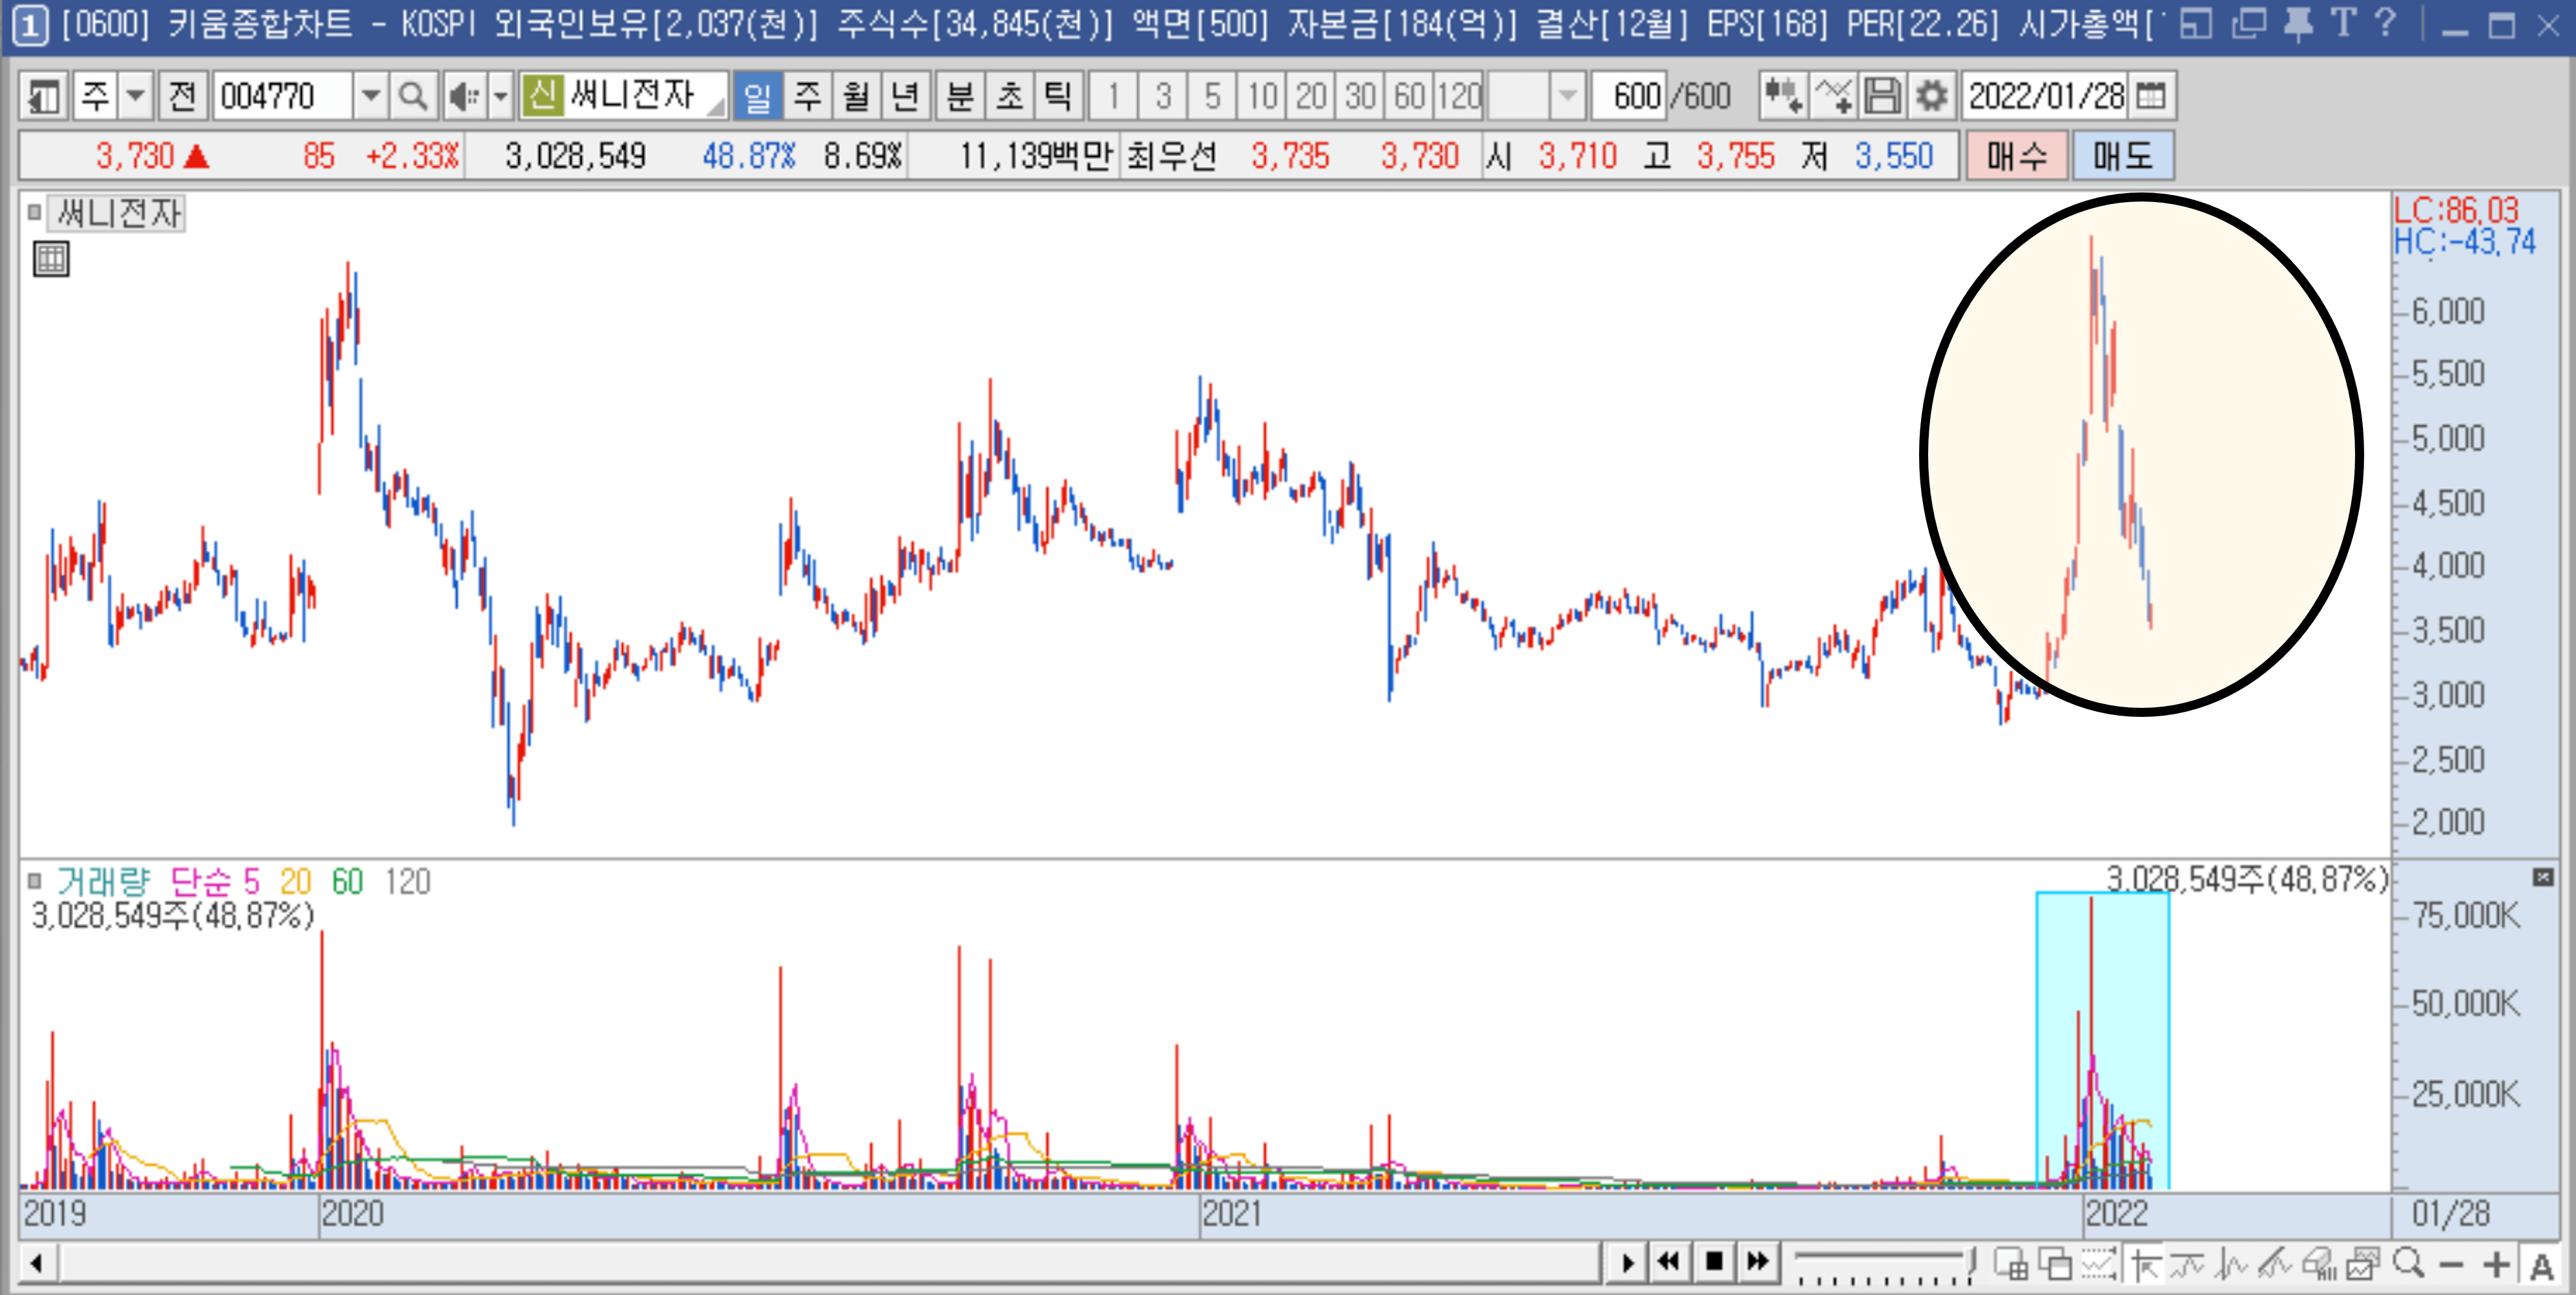Image resolution: width=2576 pixels, height=1295 pixels.
Task: Save chart with the floppy disk icon
Action: point(1882,97)
